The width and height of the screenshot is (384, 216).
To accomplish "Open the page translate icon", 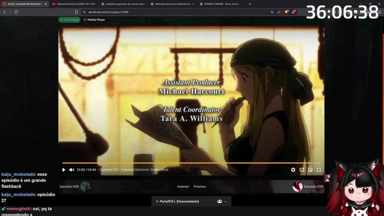I will tap(272, 12).
